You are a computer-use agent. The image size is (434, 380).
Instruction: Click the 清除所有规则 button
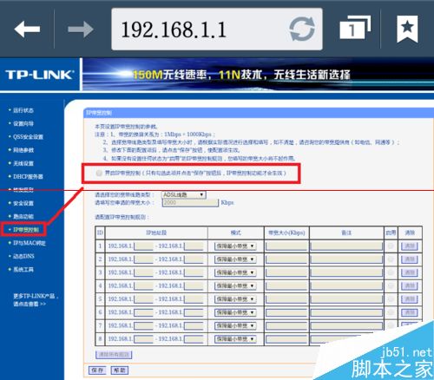pos(114,355)
